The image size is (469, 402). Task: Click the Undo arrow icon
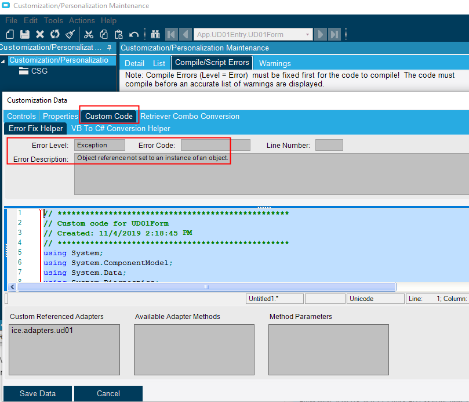click(134, 35)
